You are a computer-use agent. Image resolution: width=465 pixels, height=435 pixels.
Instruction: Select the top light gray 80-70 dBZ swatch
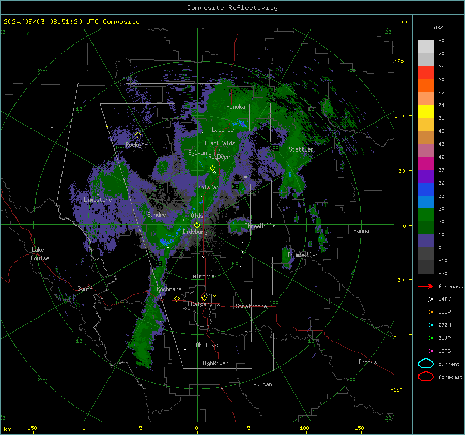(426, 47)
